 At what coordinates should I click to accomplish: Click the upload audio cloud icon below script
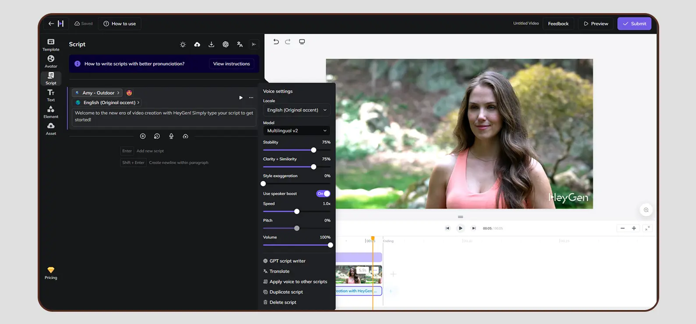185,136
